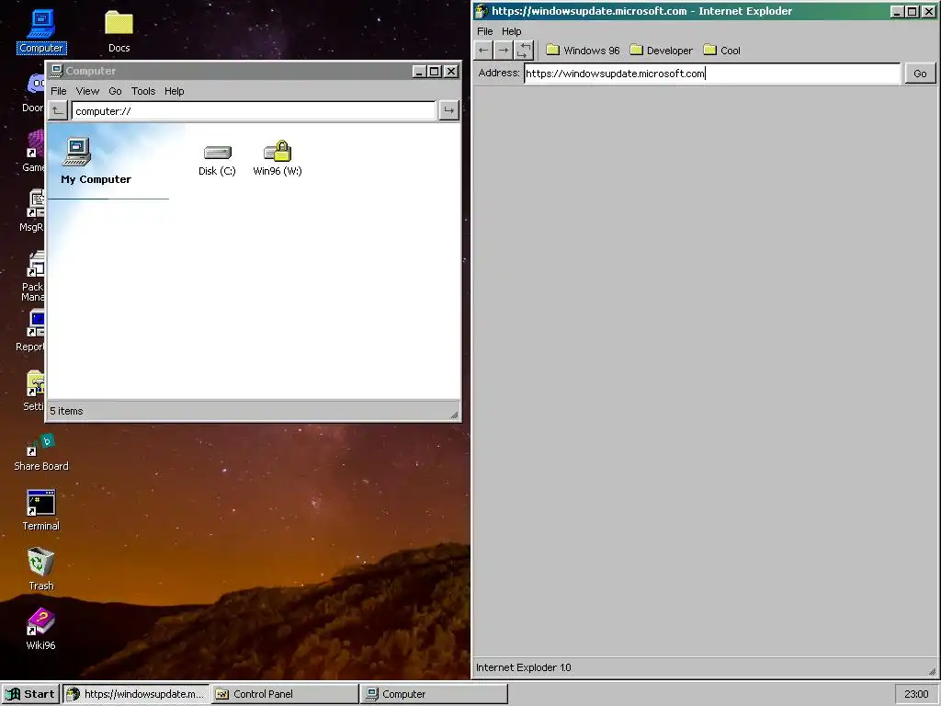
Task: Open the Reporter desktop shortcut
Action: (x=30, y=330)
